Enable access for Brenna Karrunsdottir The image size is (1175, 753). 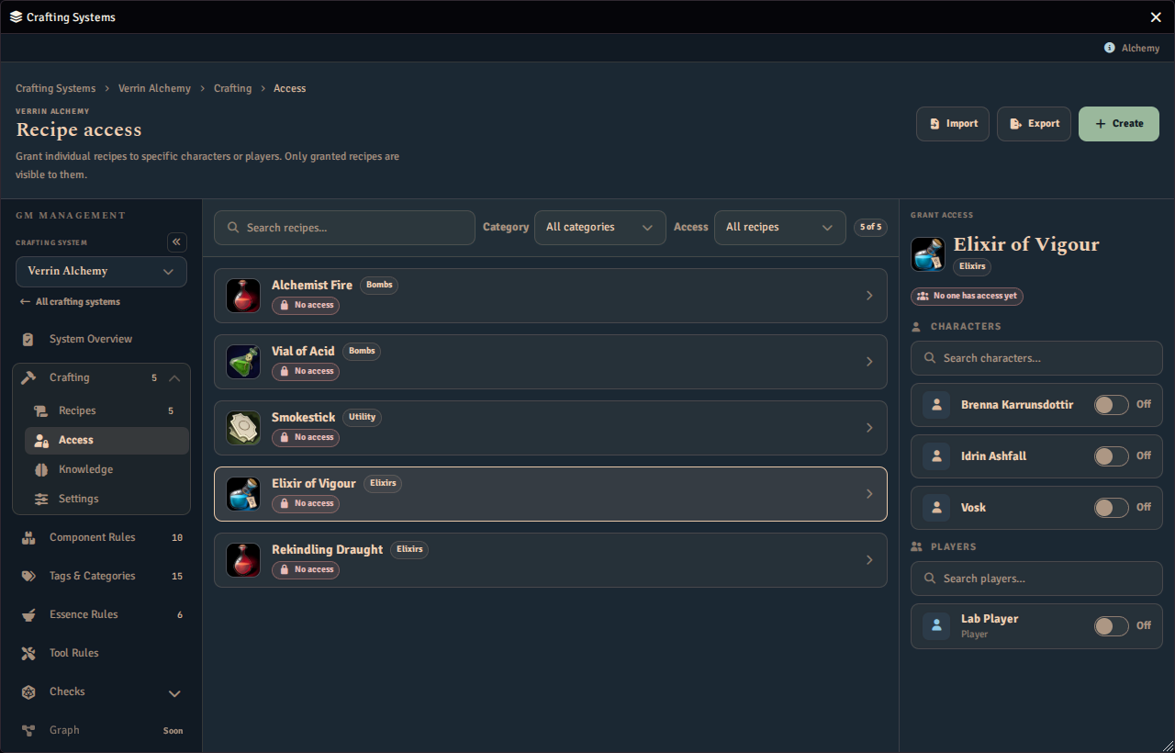[x=1111, y=405]
